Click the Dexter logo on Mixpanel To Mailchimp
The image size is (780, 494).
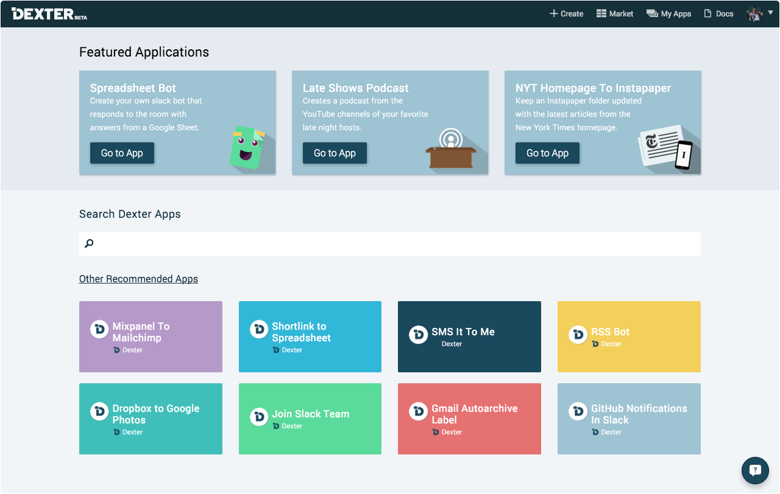pos(99,329)
